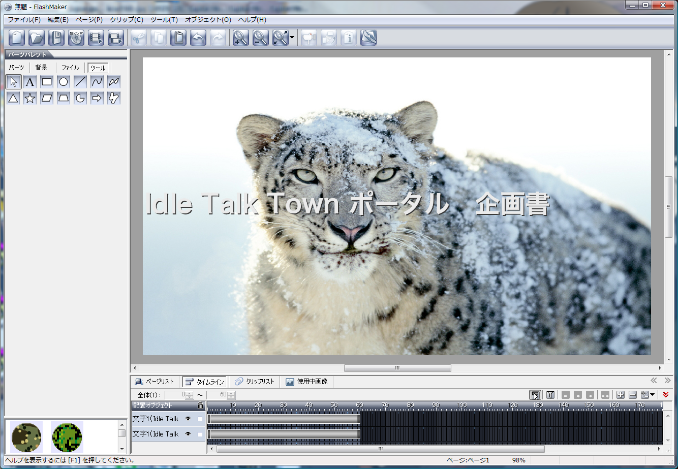Screen dimensions: 678x469
Task: Switch to the クリップリスト tab
Action: pos(255,382)
